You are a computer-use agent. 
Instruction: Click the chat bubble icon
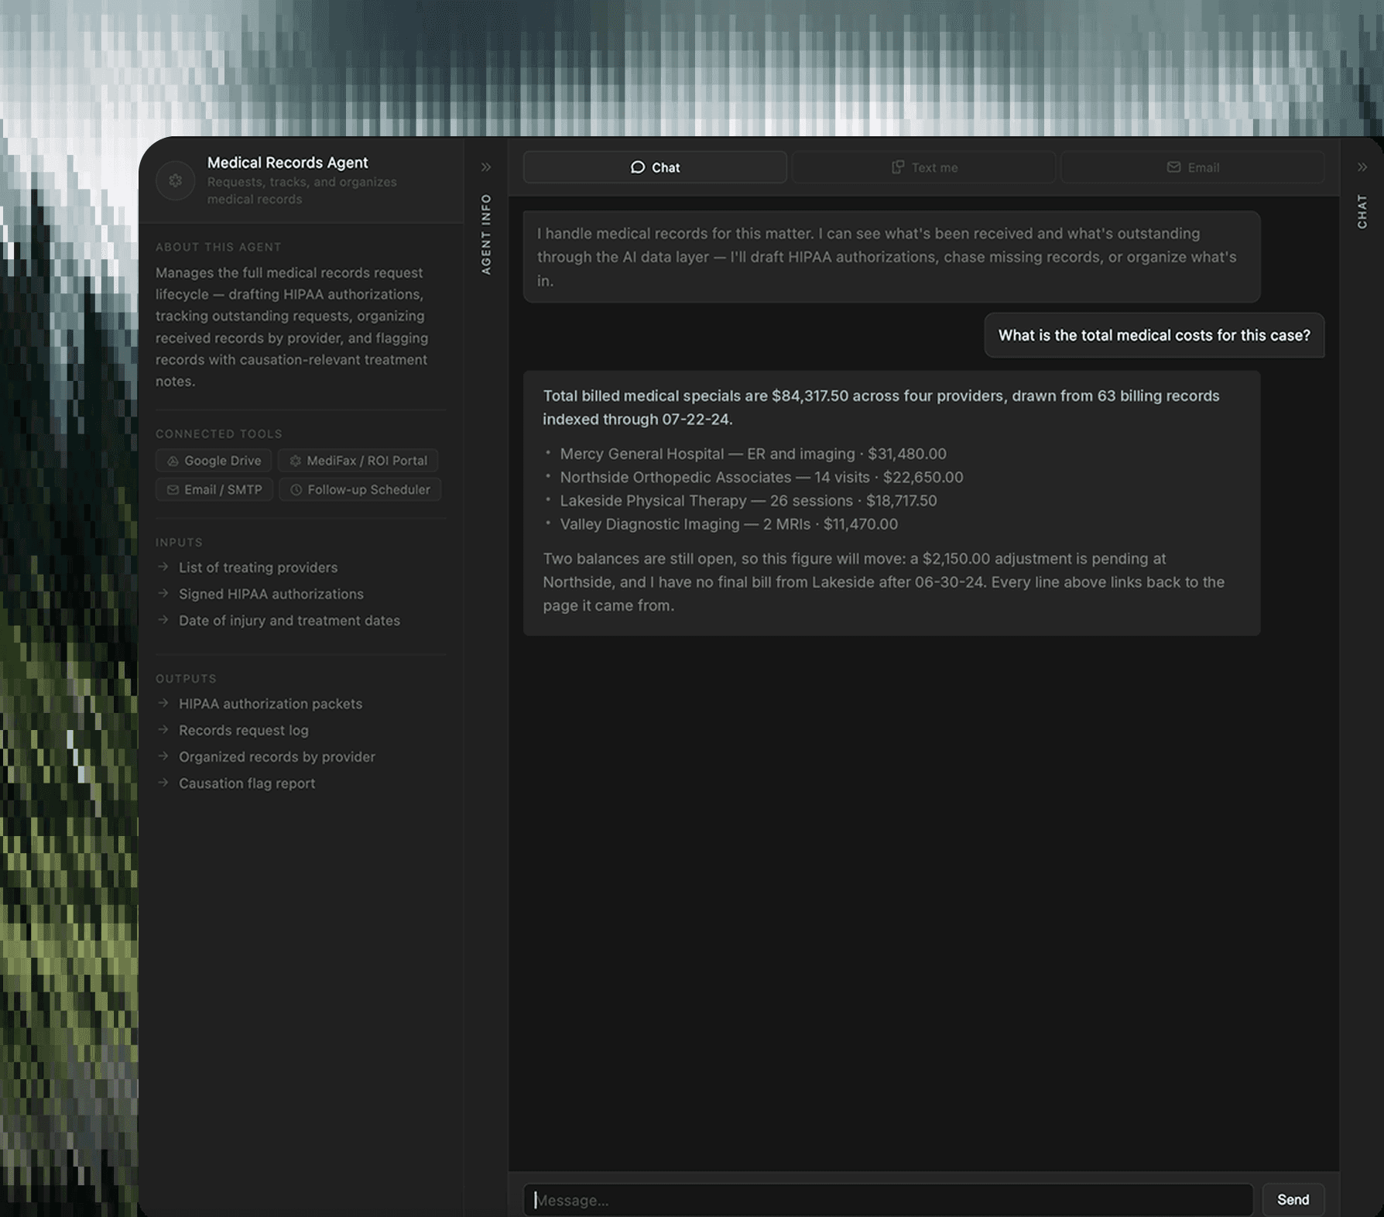[x=638, y=167]
